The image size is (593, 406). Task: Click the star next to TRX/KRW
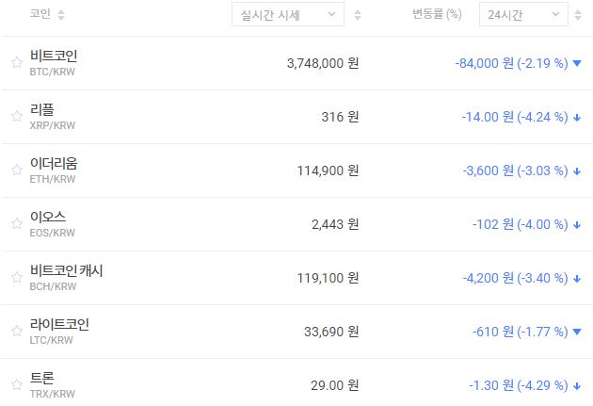[16, 385]
